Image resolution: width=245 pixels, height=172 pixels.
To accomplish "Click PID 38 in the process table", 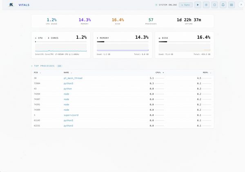I will 35,78.
